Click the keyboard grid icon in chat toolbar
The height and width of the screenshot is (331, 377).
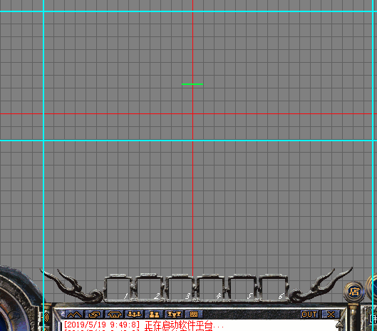[194, 315]
